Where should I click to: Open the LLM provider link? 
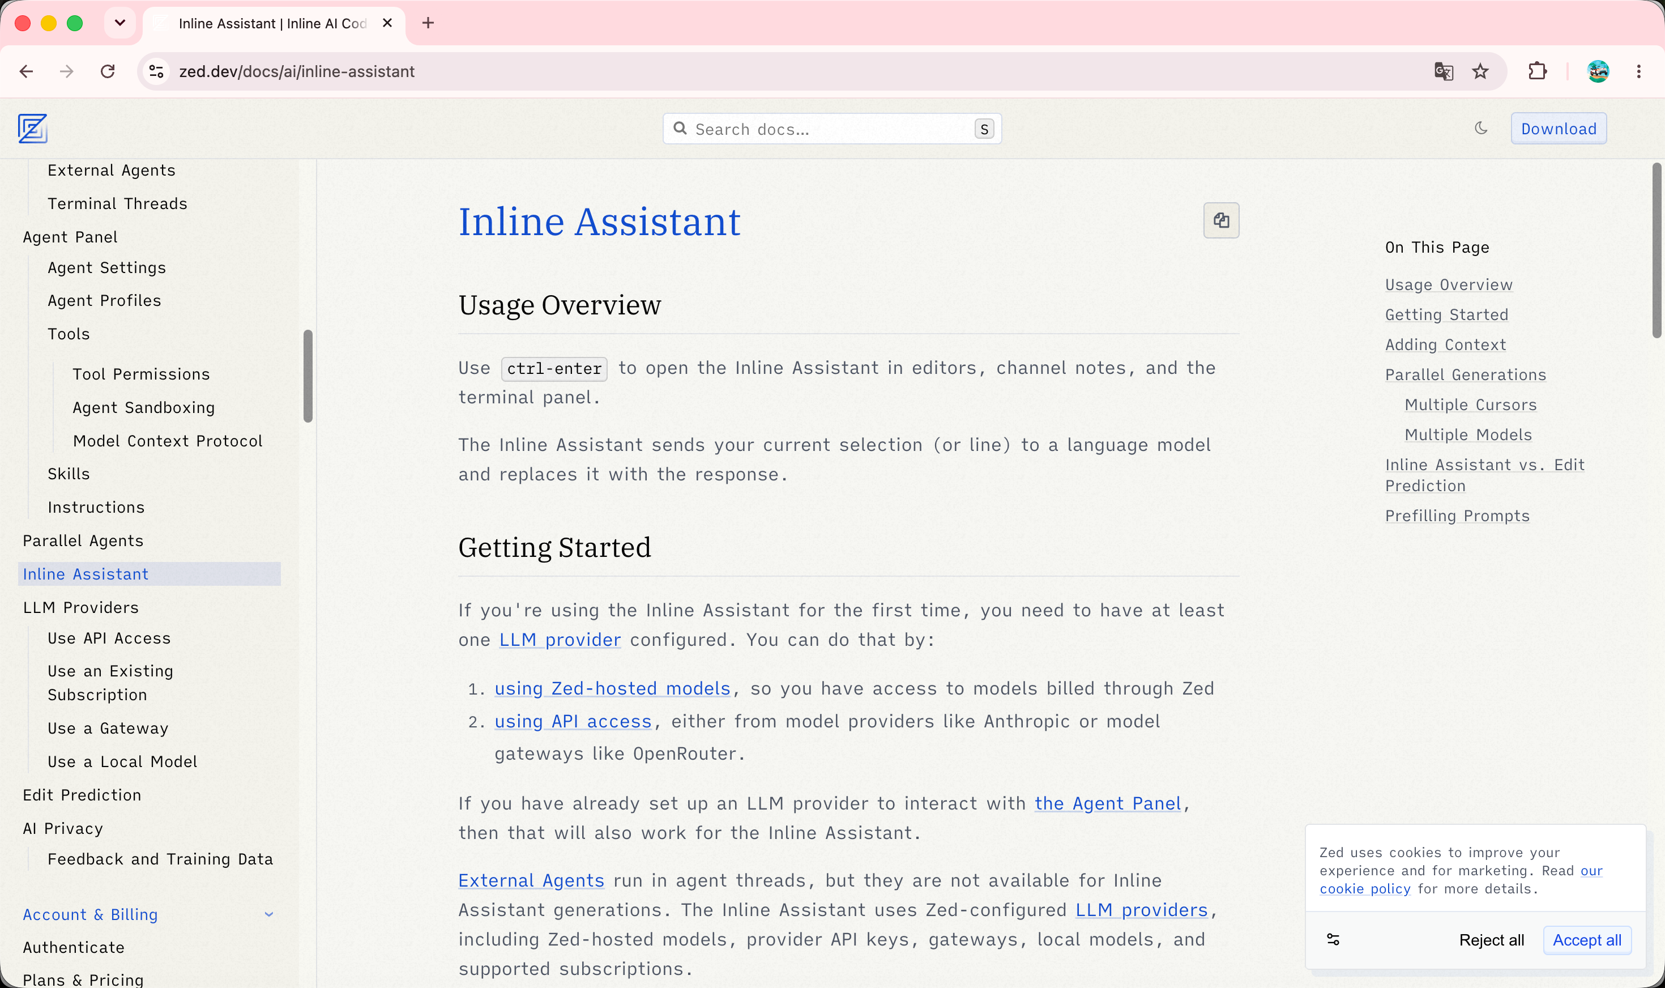pos(560,640)
